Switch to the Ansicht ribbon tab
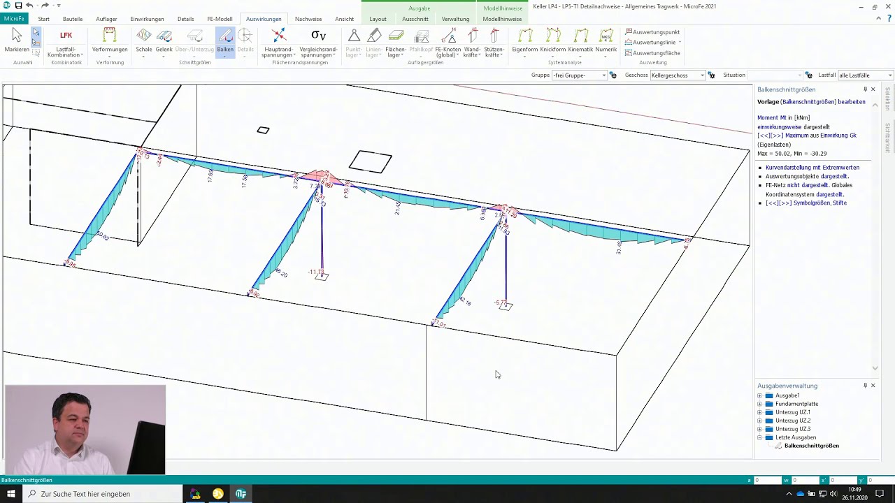The width and height of the screenshot is (895, 503). click(344, 19)
